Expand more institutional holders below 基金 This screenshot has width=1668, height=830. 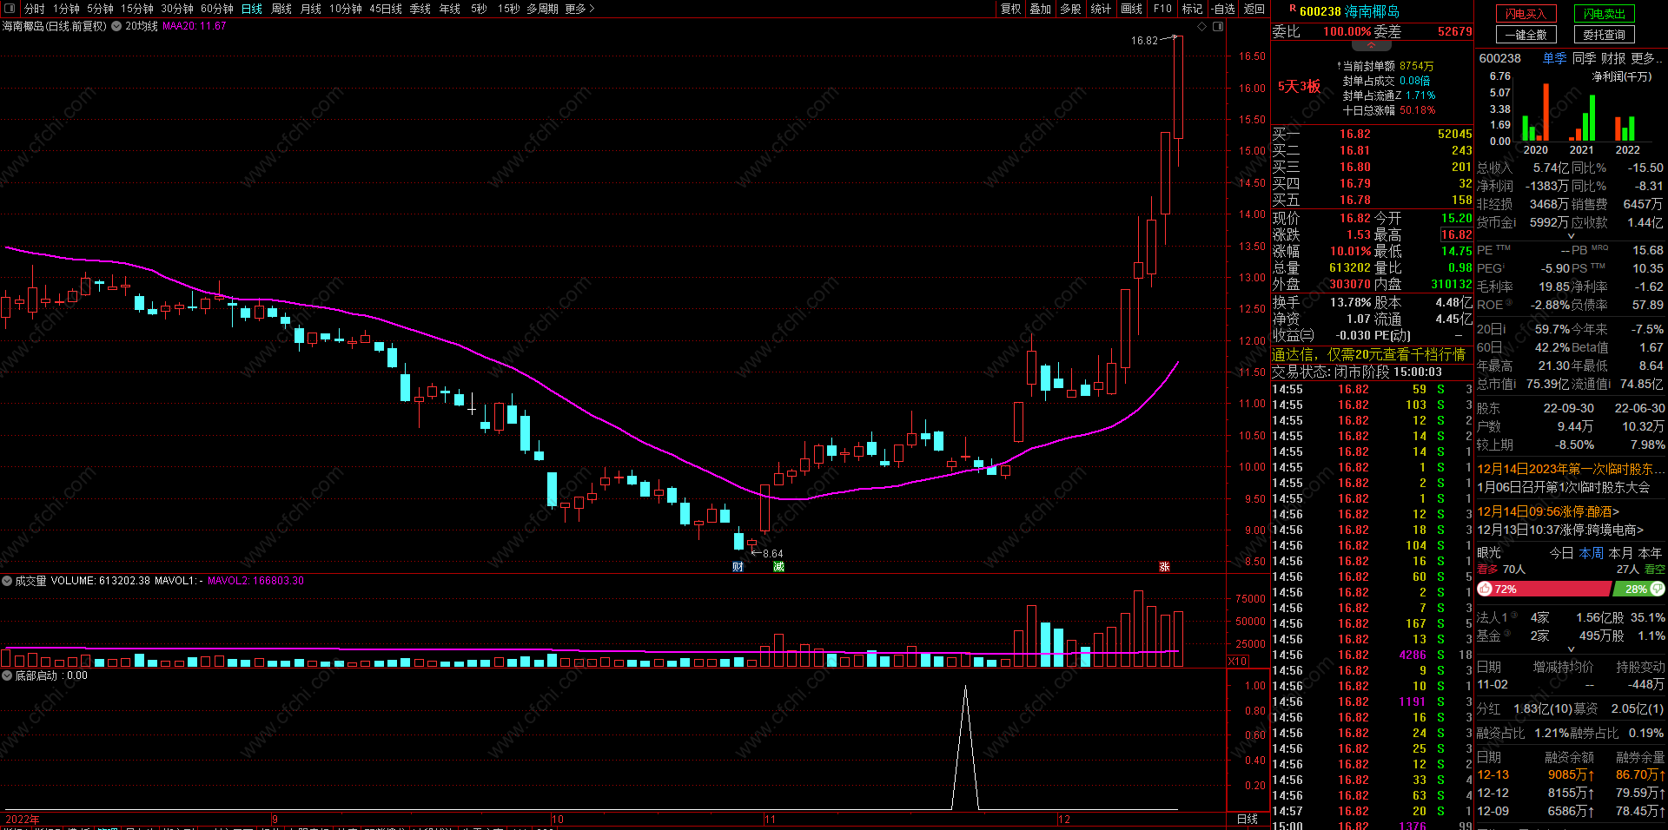coord(1571,649)
